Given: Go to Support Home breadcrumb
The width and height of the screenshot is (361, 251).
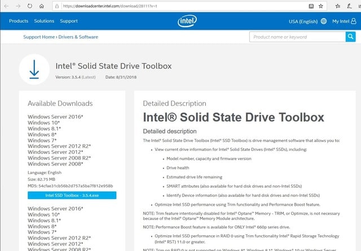Looking at the screenshot, I should pos(39,37).
